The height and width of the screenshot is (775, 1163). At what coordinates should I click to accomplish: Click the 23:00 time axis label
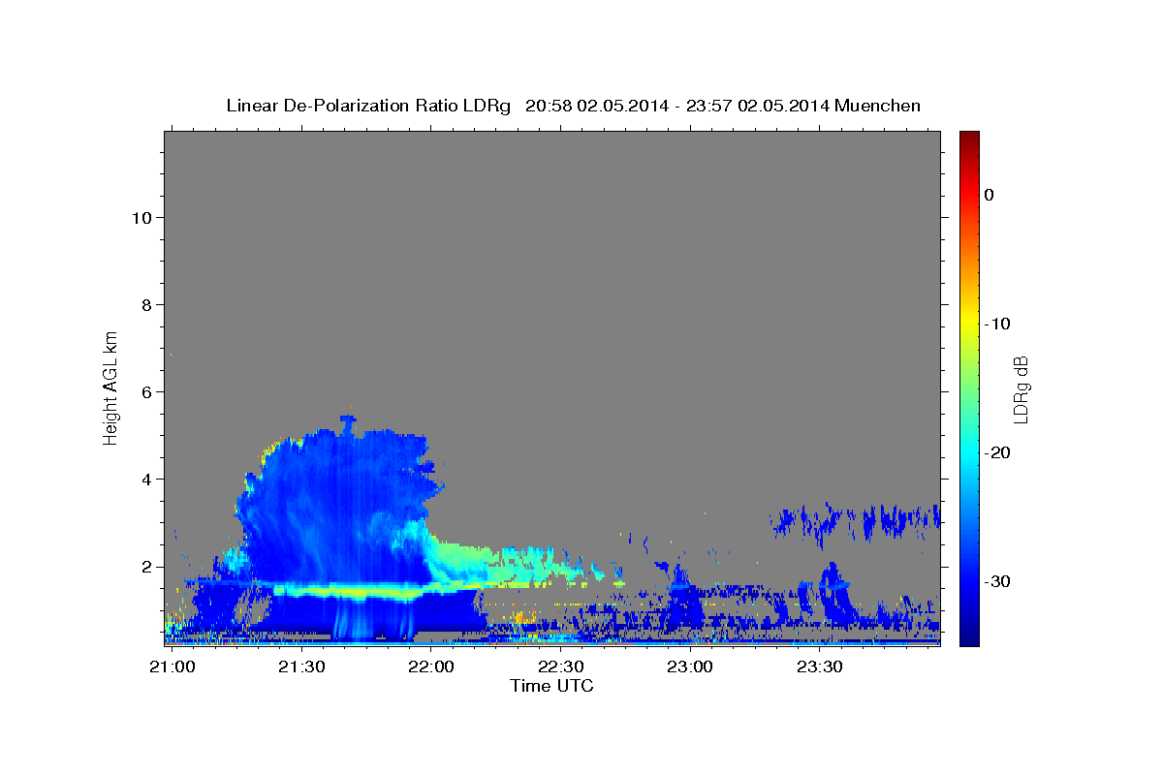[x=690, y=666]
